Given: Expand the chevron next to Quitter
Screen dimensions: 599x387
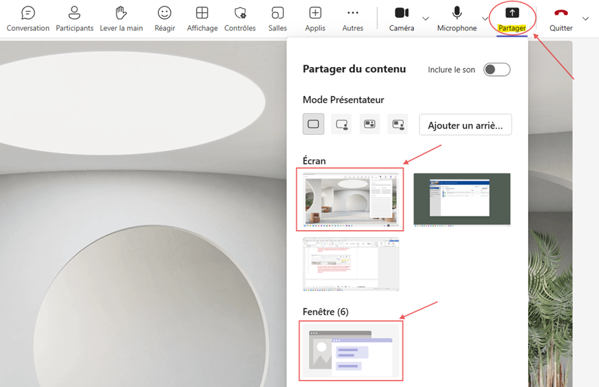Looking at the screenshot, I should [x=585, y=18].
